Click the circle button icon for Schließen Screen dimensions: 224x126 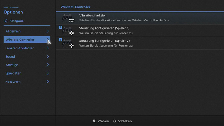114,121
